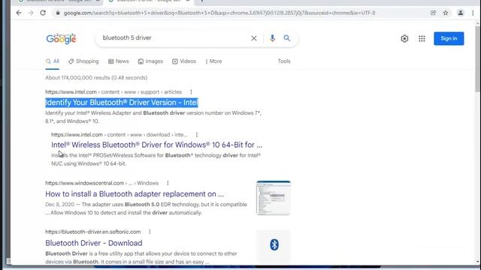This screenshot has width=481, height=270.
Task: Switch to the Shopping tab
Action: 83,61
